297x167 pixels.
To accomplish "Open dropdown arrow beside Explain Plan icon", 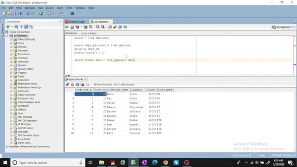I will pyautogui.click(x=81, y=27).
